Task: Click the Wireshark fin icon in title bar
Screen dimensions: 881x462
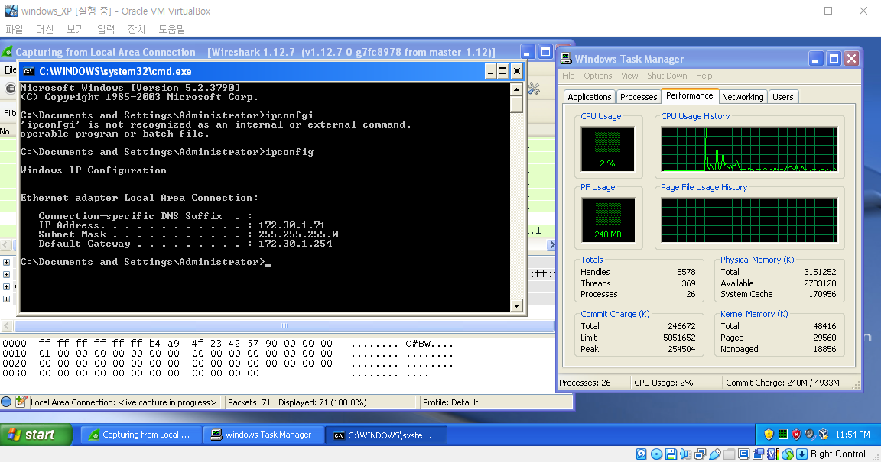Action: [8, 52]
